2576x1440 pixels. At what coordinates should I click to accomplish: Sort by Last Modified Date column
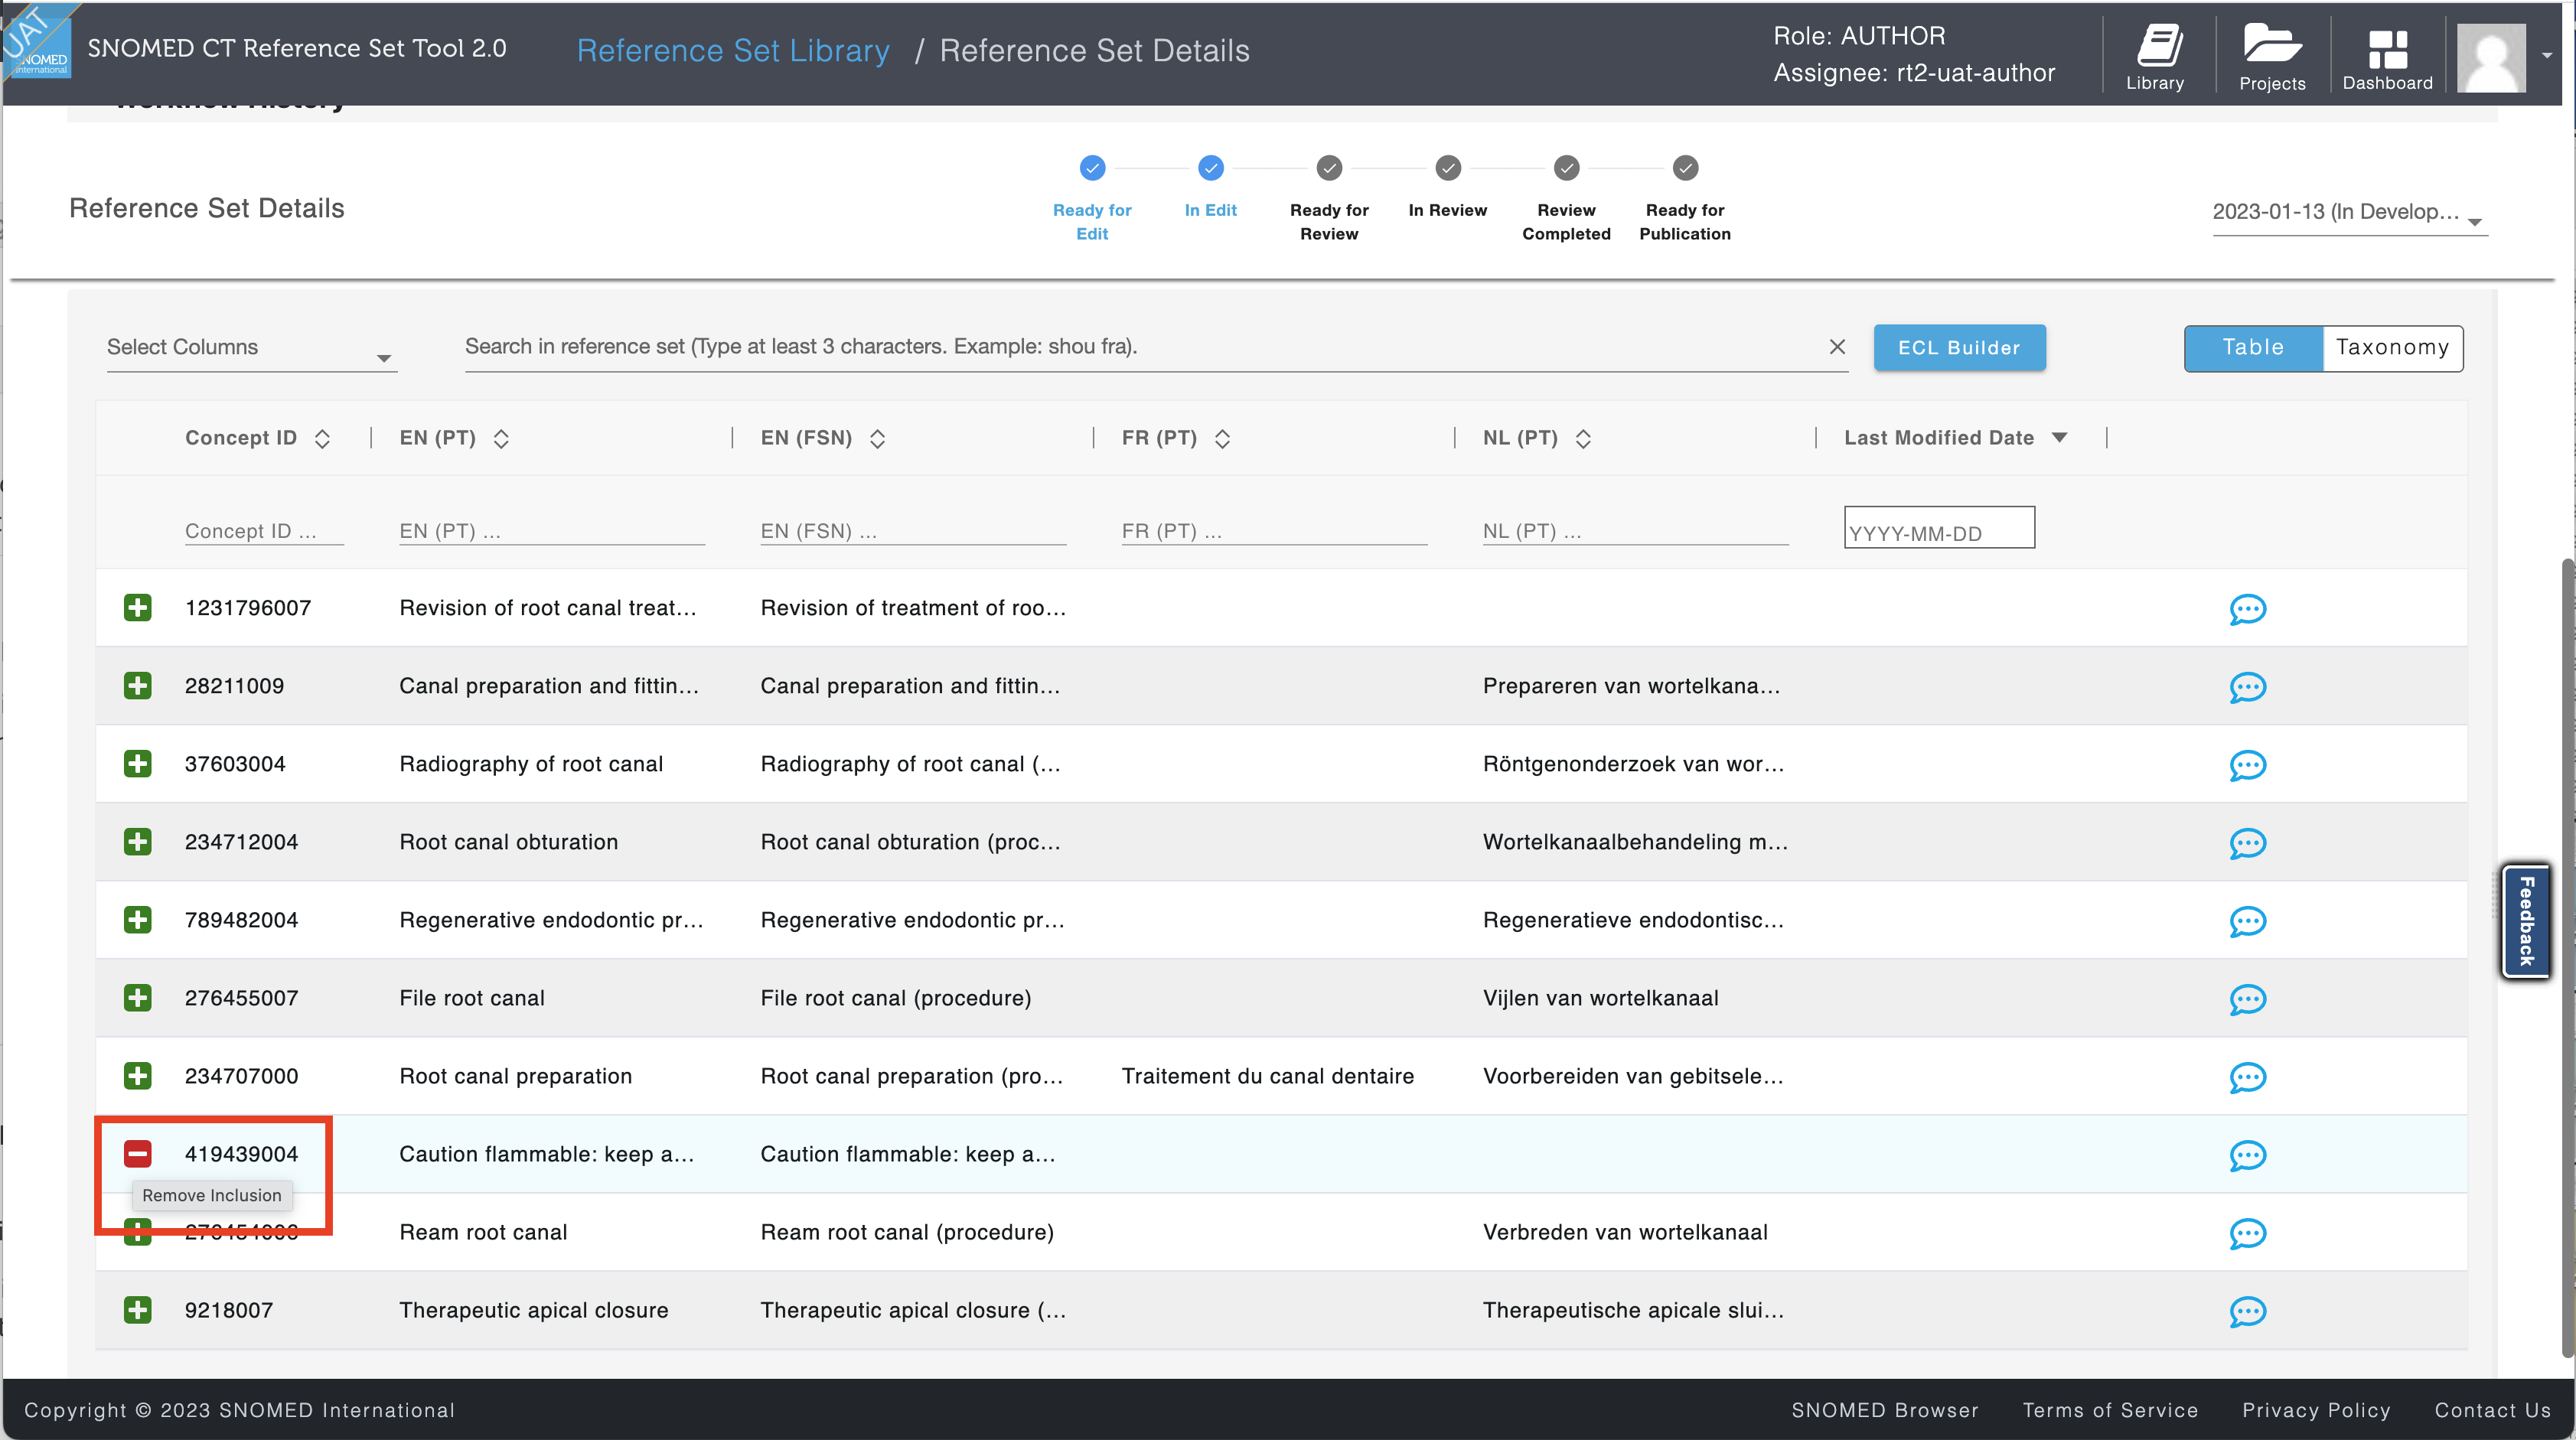[2059, 437]
